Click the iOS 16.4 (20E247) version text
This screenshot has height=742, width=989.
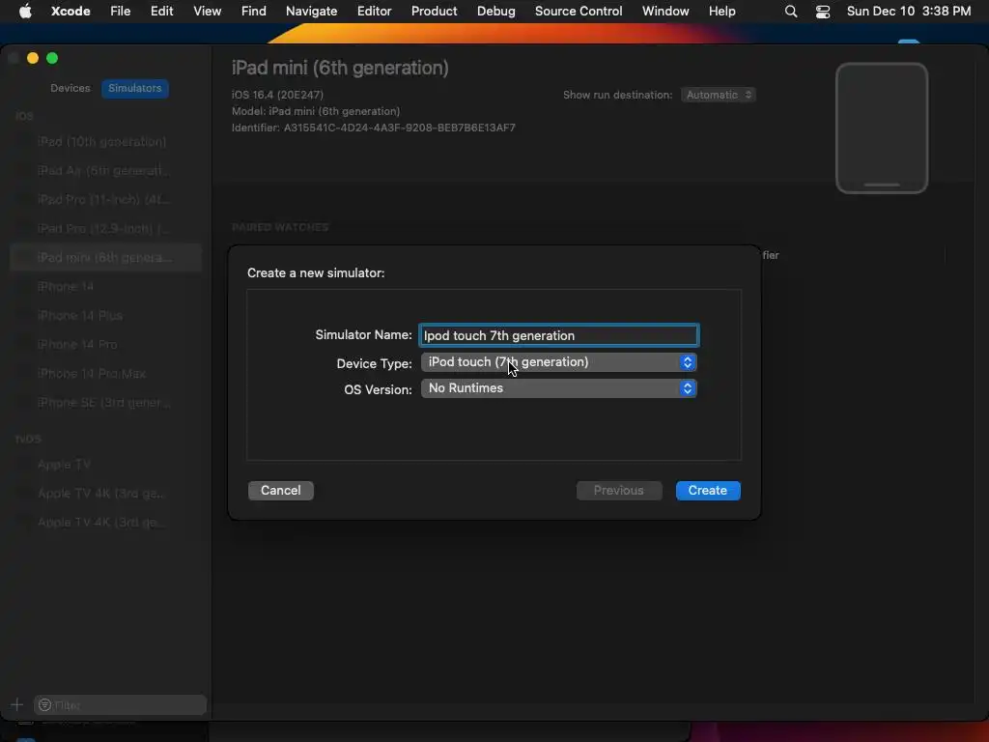(277, 95)
